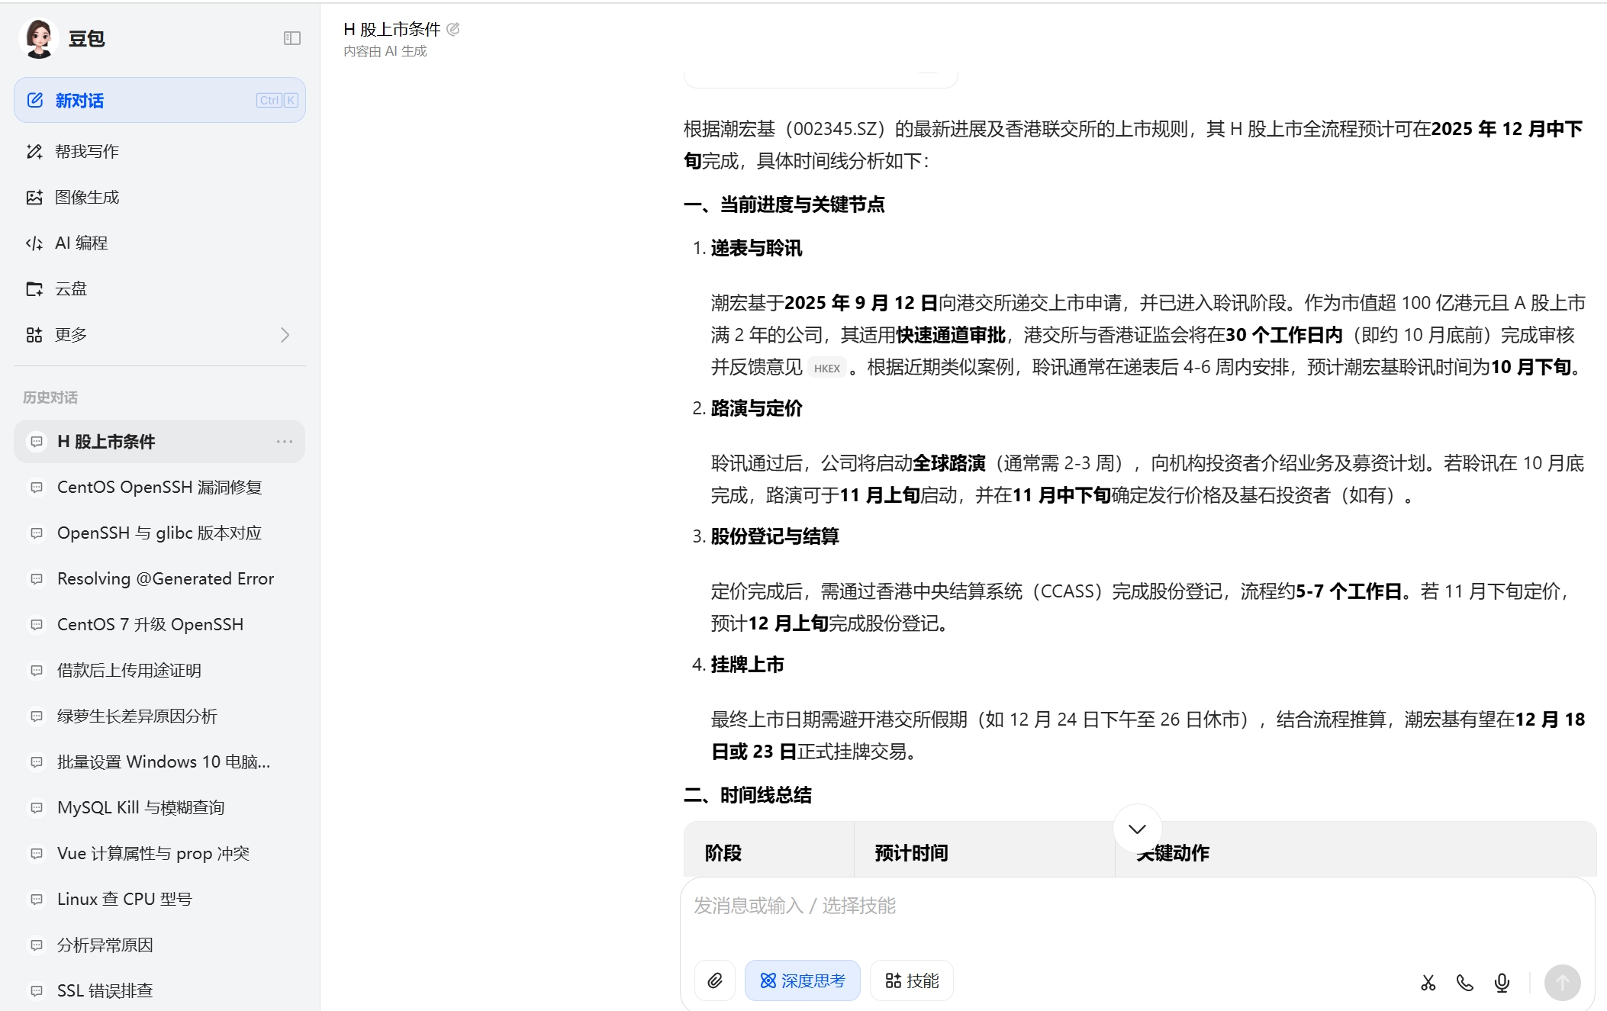Screen dimensions: 1607x1011
Task: Open options for H 股上市条件 chat
Action: click(x=285, y=442)
